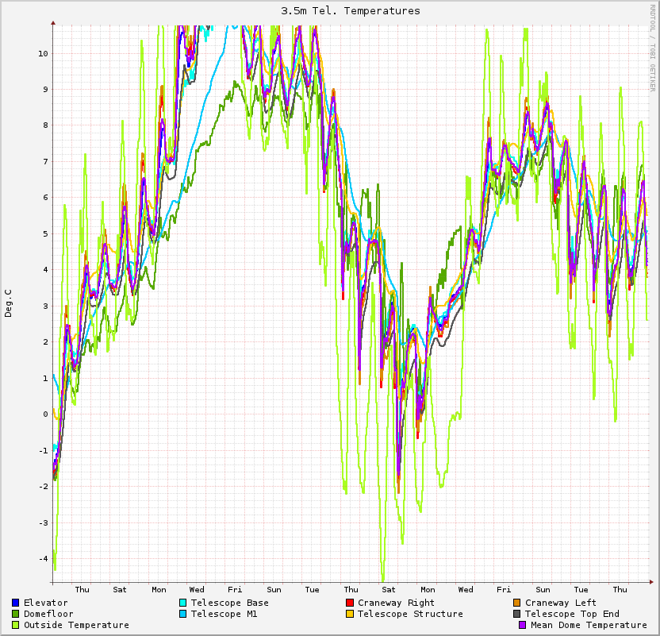Click the 'Deg.C' y-axis label
660x636 pixels.
click(x=9, y=303)
